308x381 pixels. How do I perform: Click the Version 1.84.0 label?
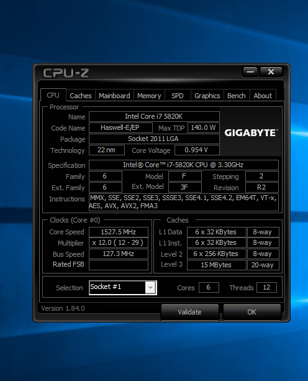point(63,308)
